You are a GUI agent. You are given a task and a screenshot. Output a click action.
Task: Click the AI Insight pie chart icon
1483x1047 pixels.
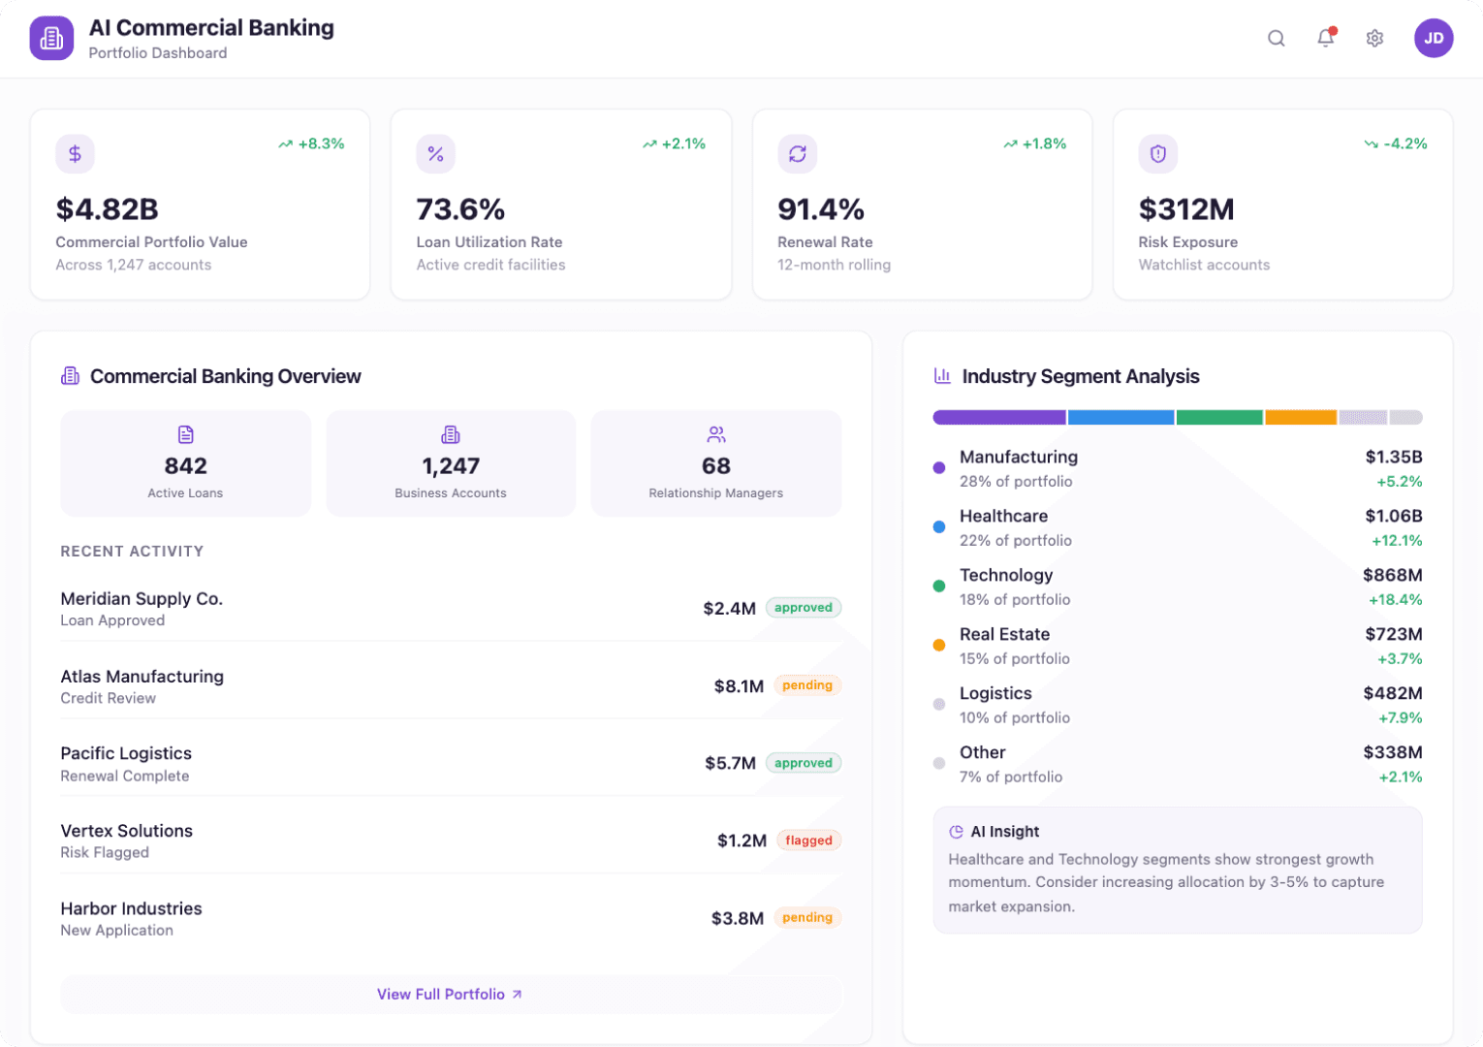(955, 831)
